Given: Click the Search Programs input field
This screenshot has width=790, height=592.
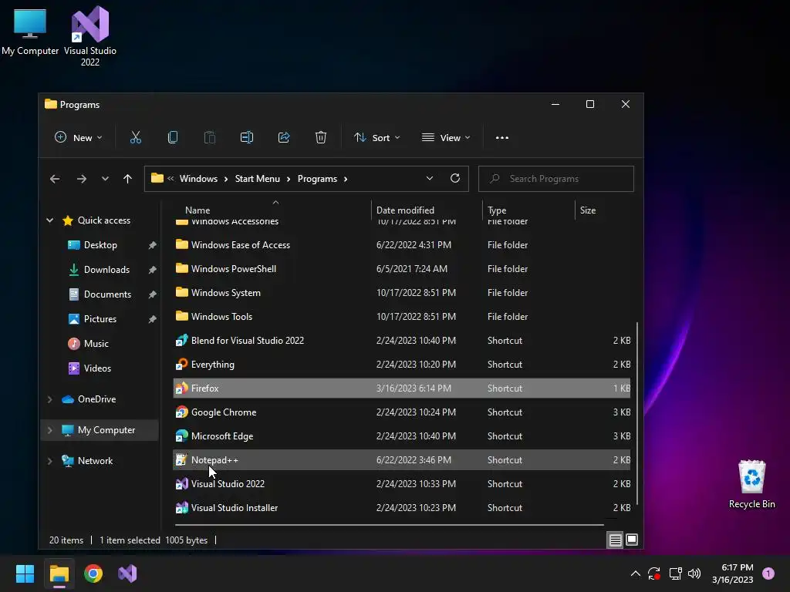Looking at the screenshot, I should point(555,179).
